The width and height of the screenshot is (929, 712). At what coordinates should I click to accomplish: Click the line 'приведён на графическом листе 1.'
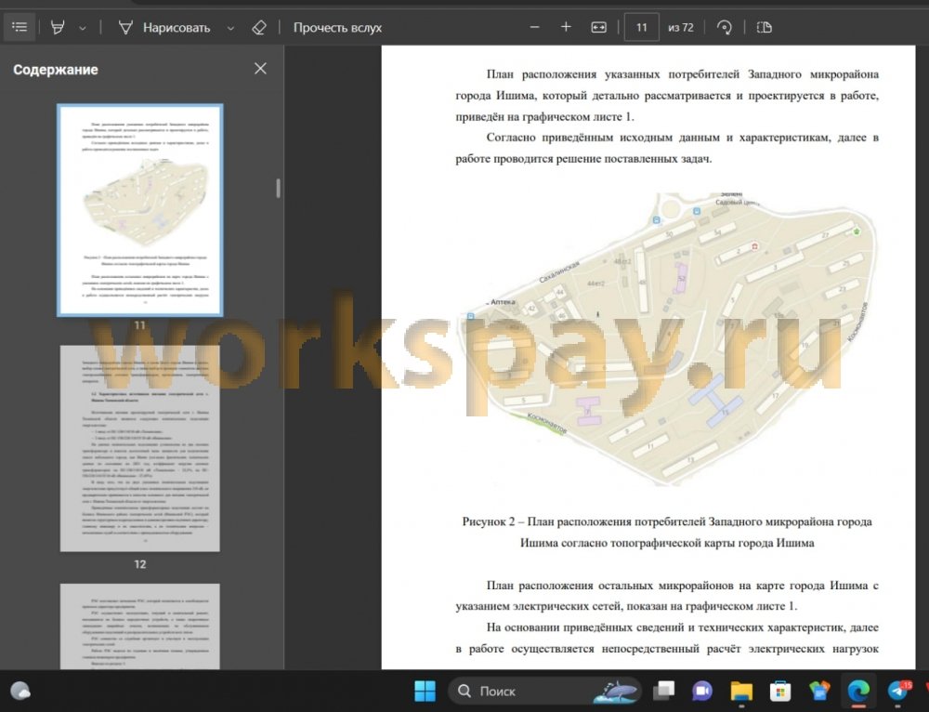tap(544, 117)
